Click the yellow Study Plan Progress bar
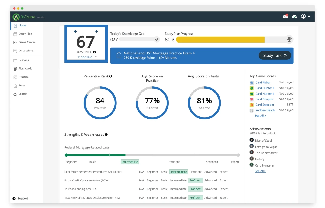The width and height of the screenshot is (325, 208). click(x=220, y=40)
